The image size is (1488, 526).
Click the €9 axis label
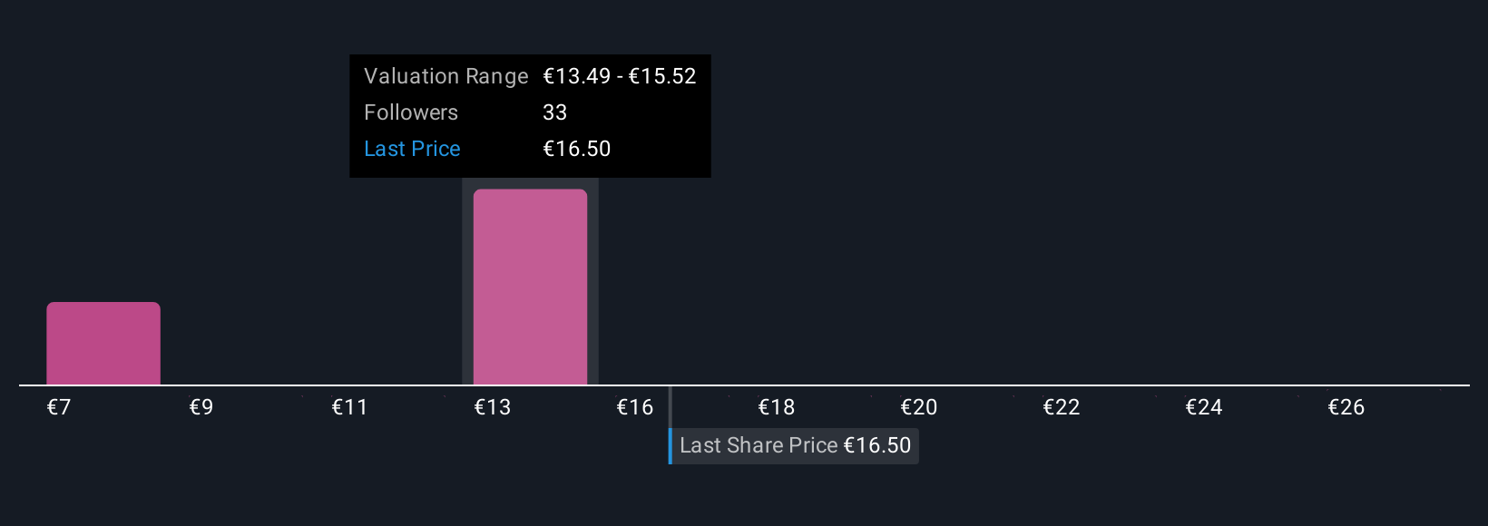[x=201, y=407]
